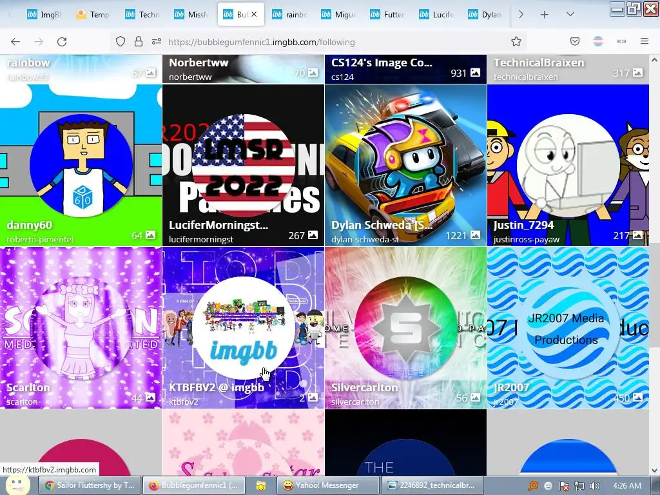Open the Start menu button
Screen dimensions: 660x495
point(17,485)
